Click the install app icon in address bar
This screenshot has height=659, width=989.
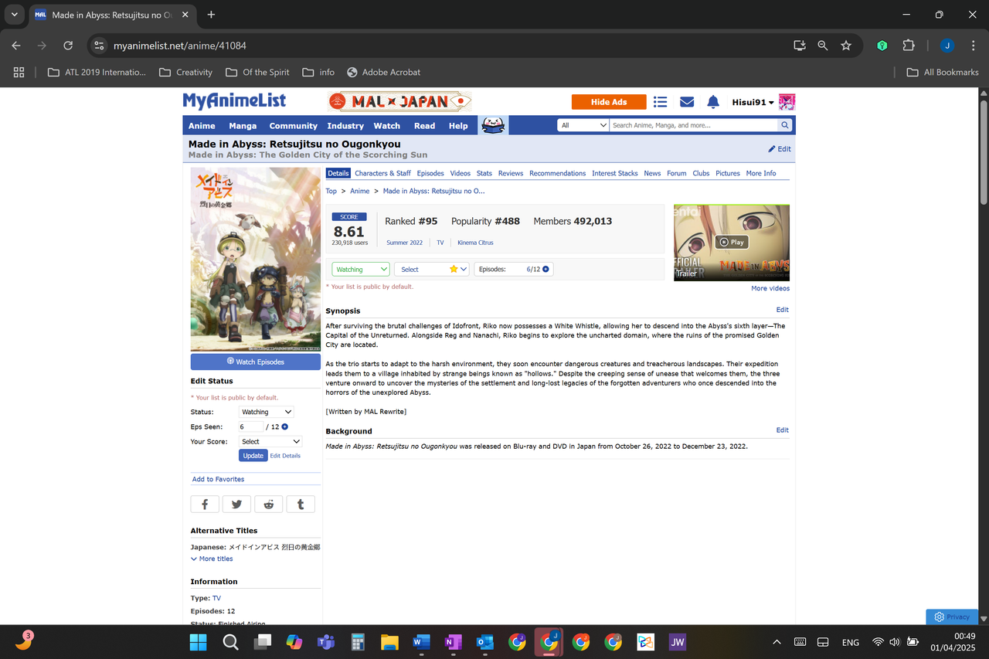[x=800, y=46]
